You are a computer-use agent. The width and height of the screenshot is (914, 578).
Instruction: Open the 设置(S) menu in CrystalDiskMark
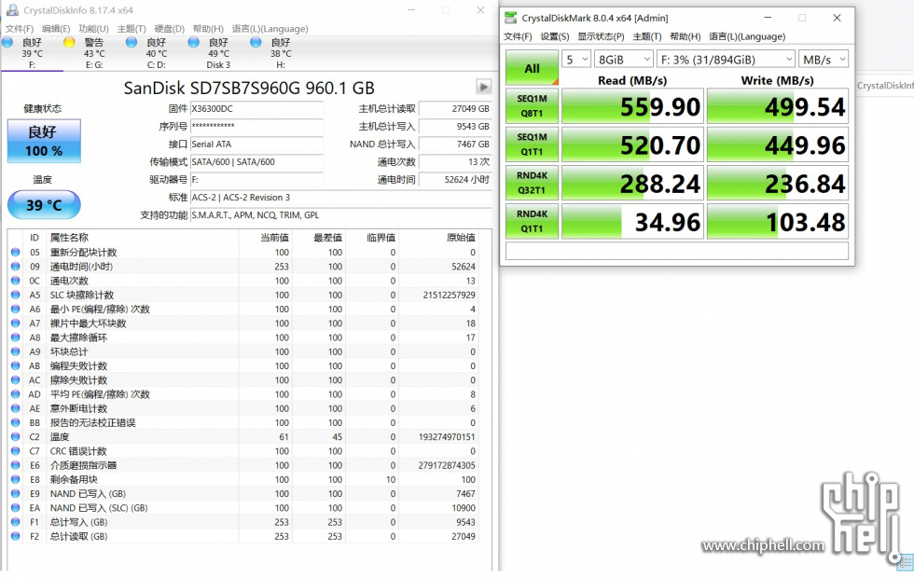554,36
